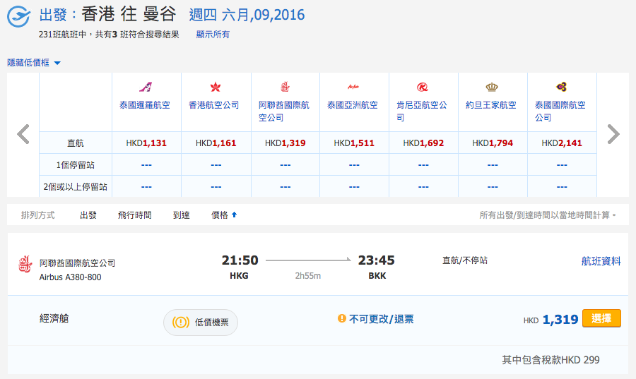Image resolution: width=636 pixels, height=379 pixels.
Task: Select 泰國國際航空公司 airline name
Action: coord(560,112)
